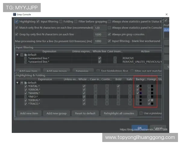Screen dimensions: 181x145
Task: Click Add new group in Highlighting & Folding
Action: (x=56, y=113)
